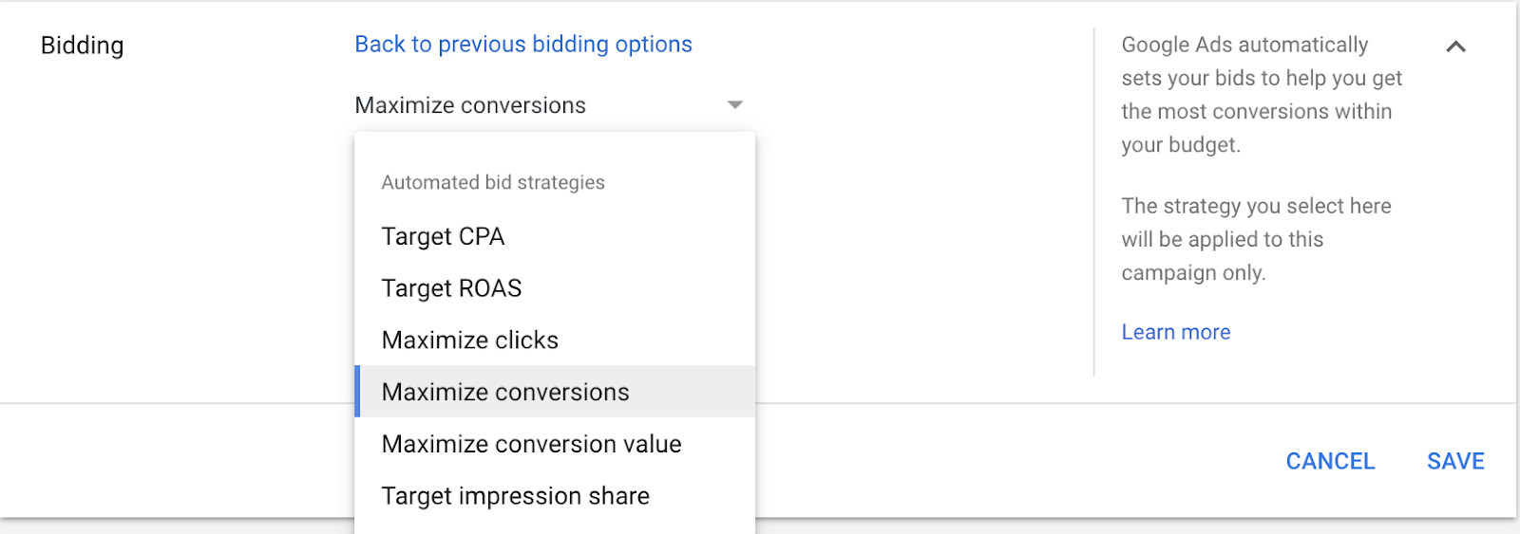Click the dropdown arrow beside the bid strategy selector
The width and height of the screenshot is (1520, 534).
click(x=734, y=105)
